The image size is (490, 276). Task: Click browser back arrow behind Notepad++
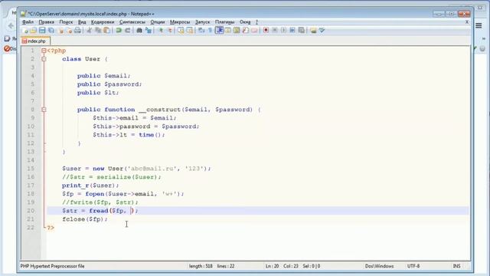click(x=11, y=25)
